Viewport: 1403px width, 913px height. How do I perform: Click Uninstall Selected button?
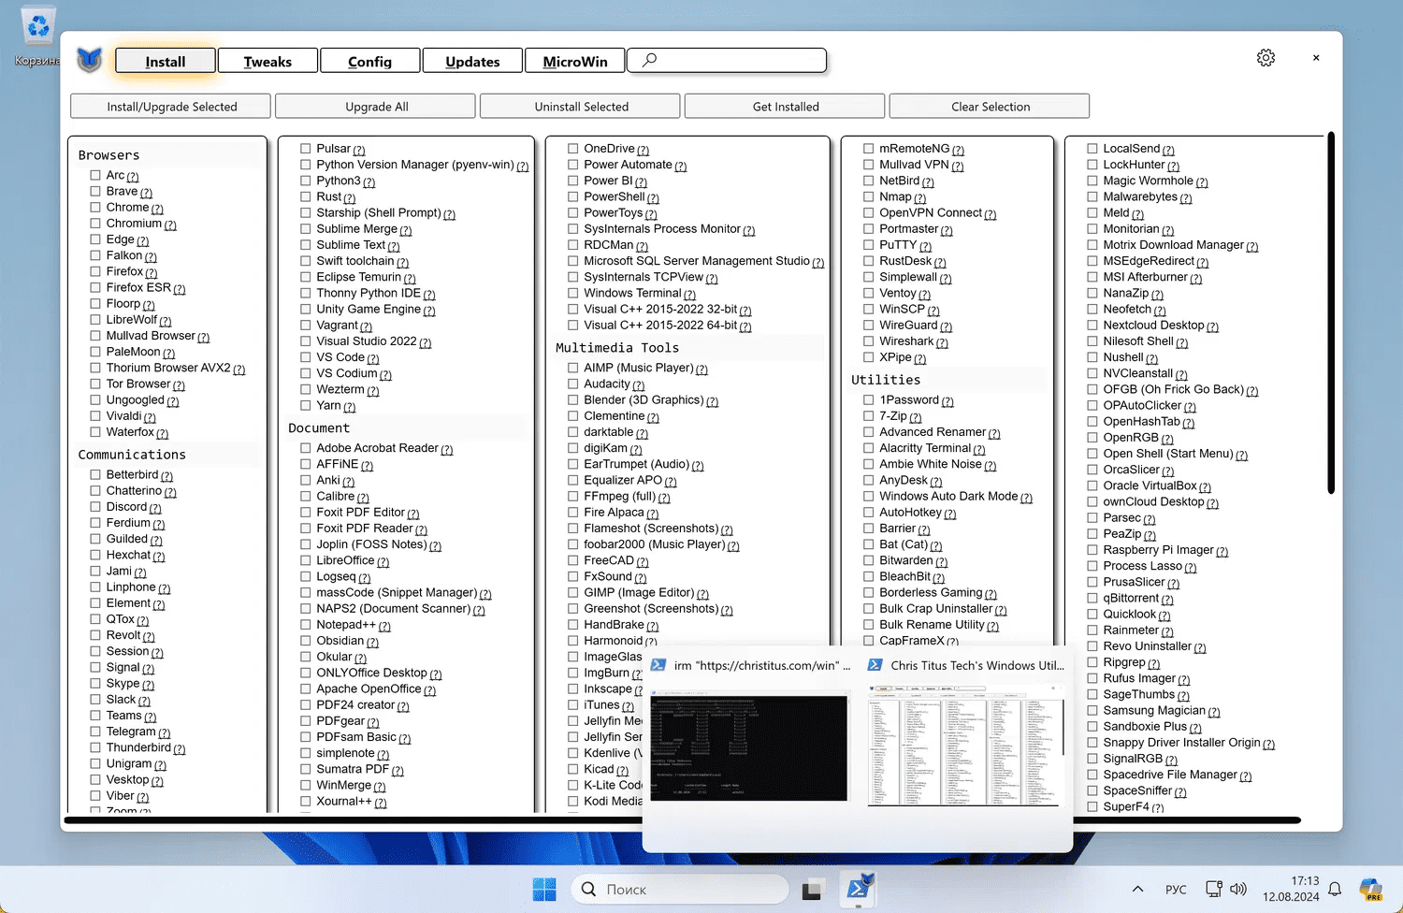pyautogui.click(x=581, y=107)
